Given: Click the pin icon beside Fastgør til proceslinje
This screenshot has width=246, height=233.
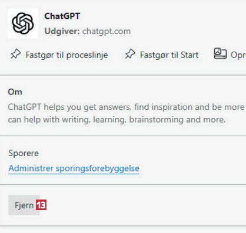Looking at the screenshot, I should (x=16, y=54).
